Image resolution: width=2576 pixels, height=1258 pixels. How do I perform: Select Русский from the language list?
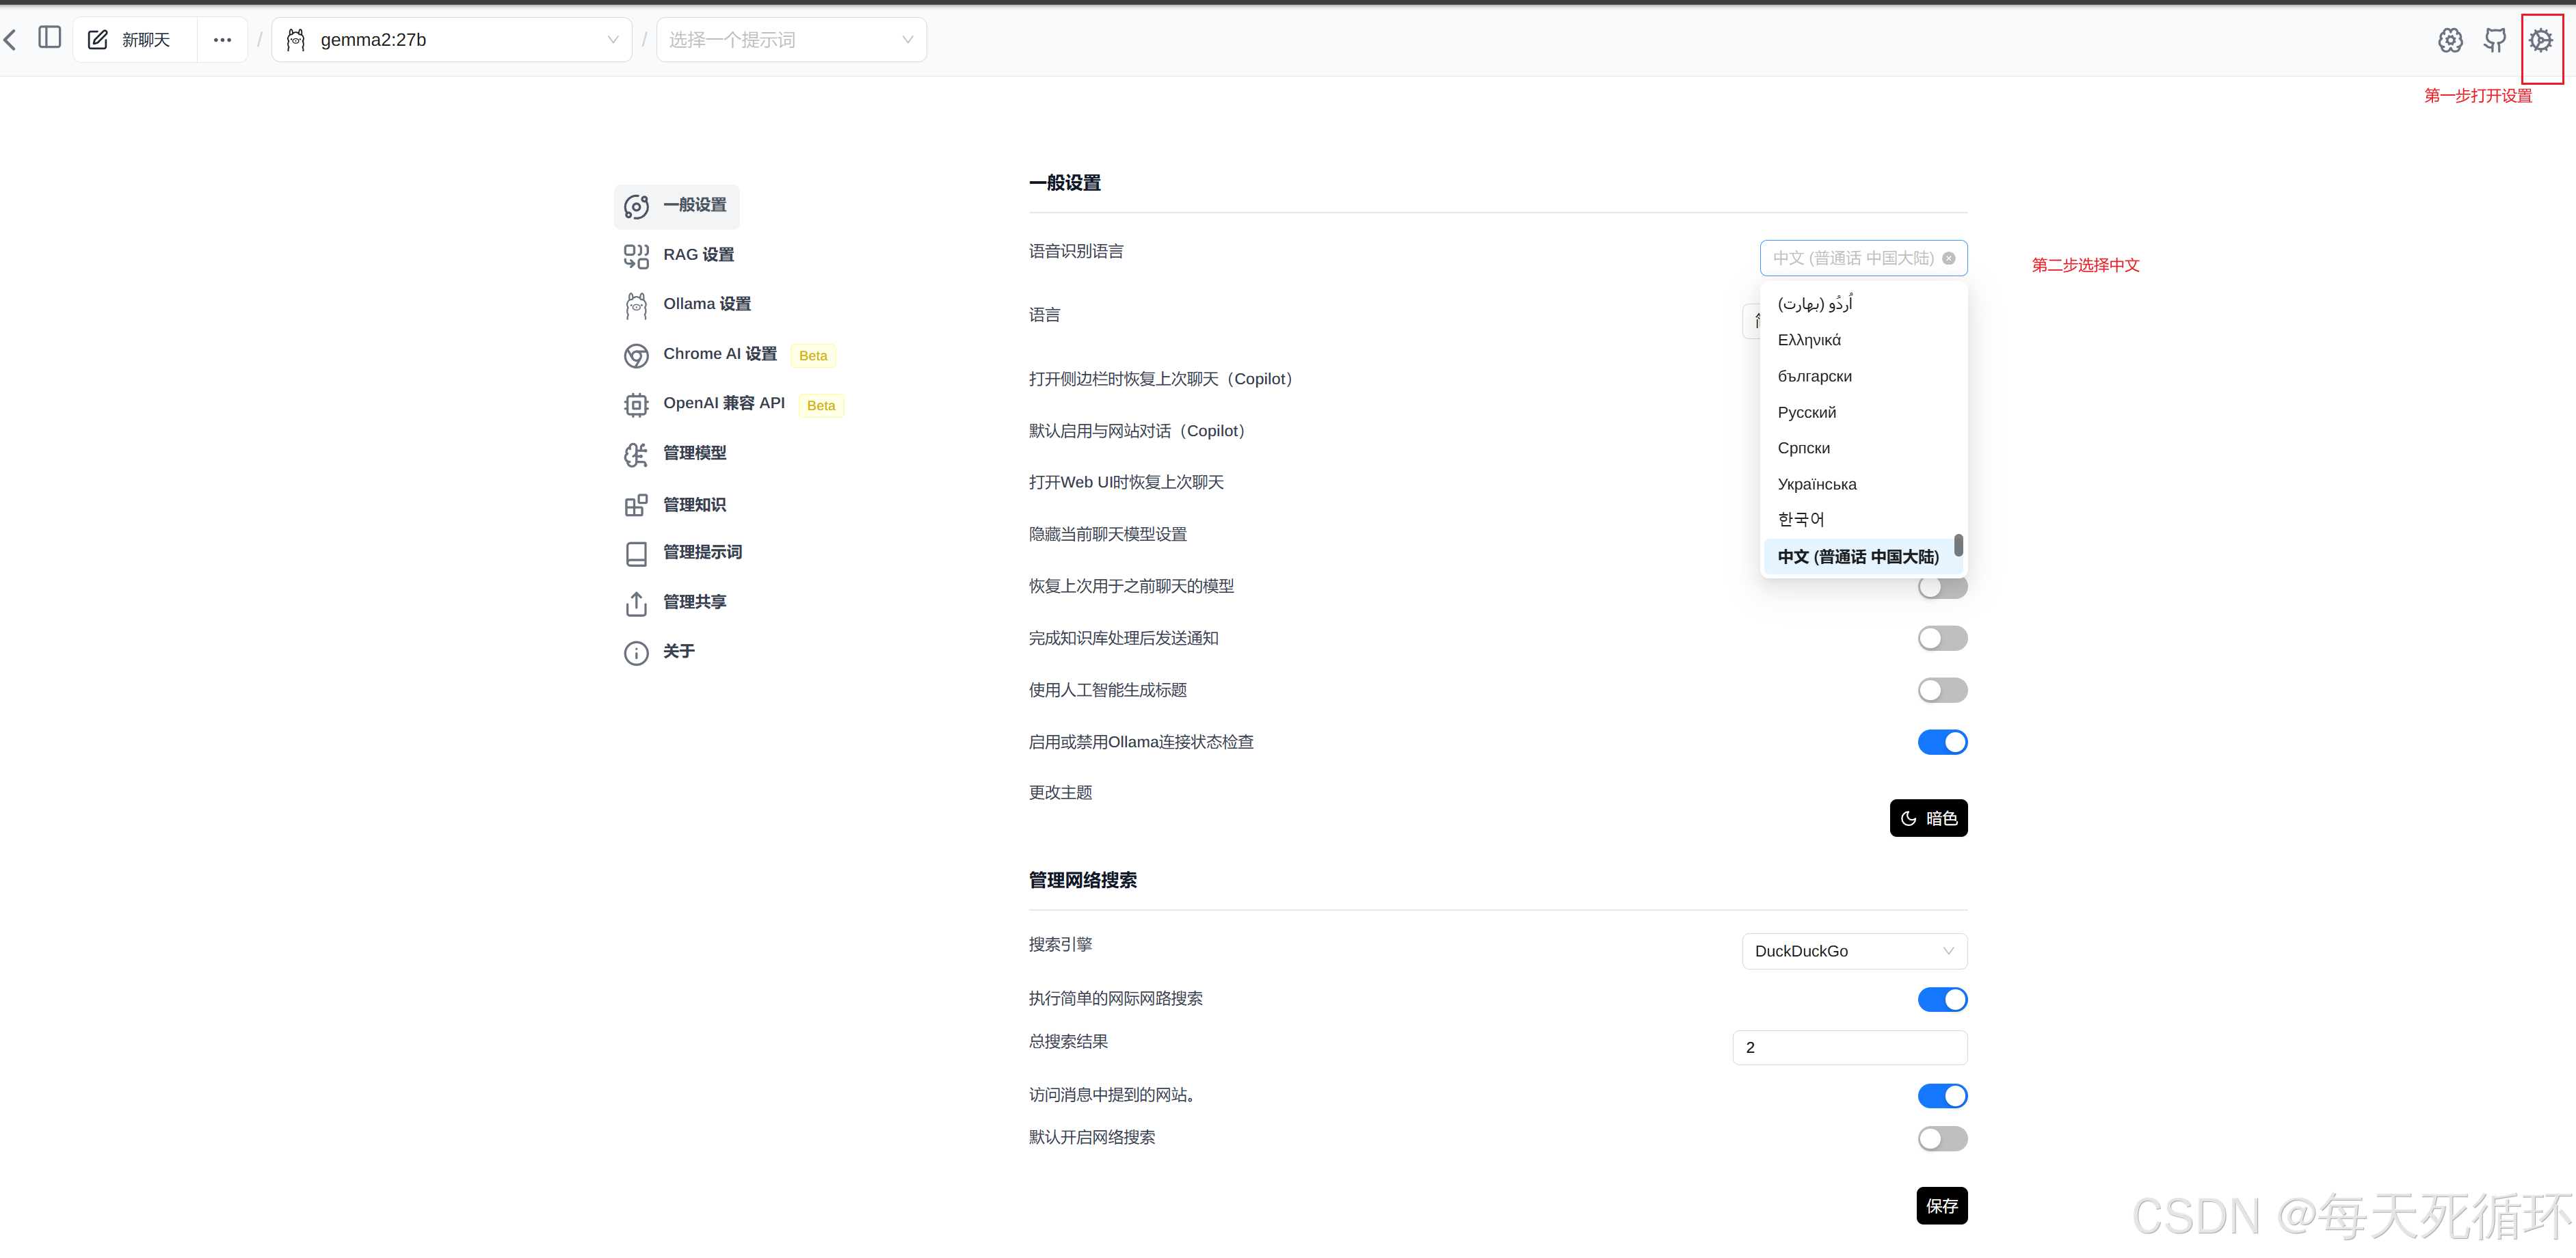click(1807, 412)
